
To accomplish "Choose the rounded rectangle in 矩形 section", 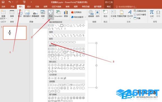I will click(x=52, y=42).
